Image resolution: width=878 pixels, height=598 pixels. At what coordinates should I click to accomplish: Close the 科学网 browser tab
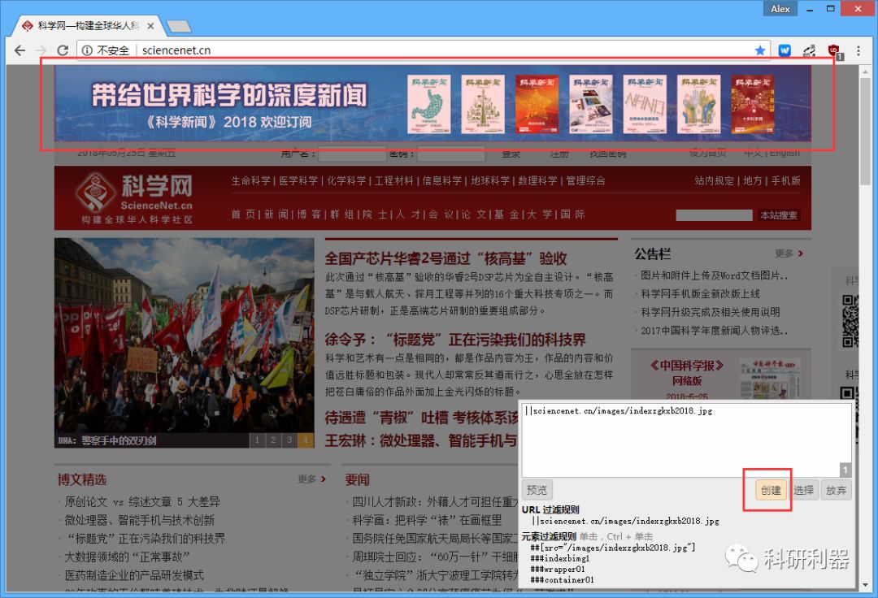pos(150,26)
